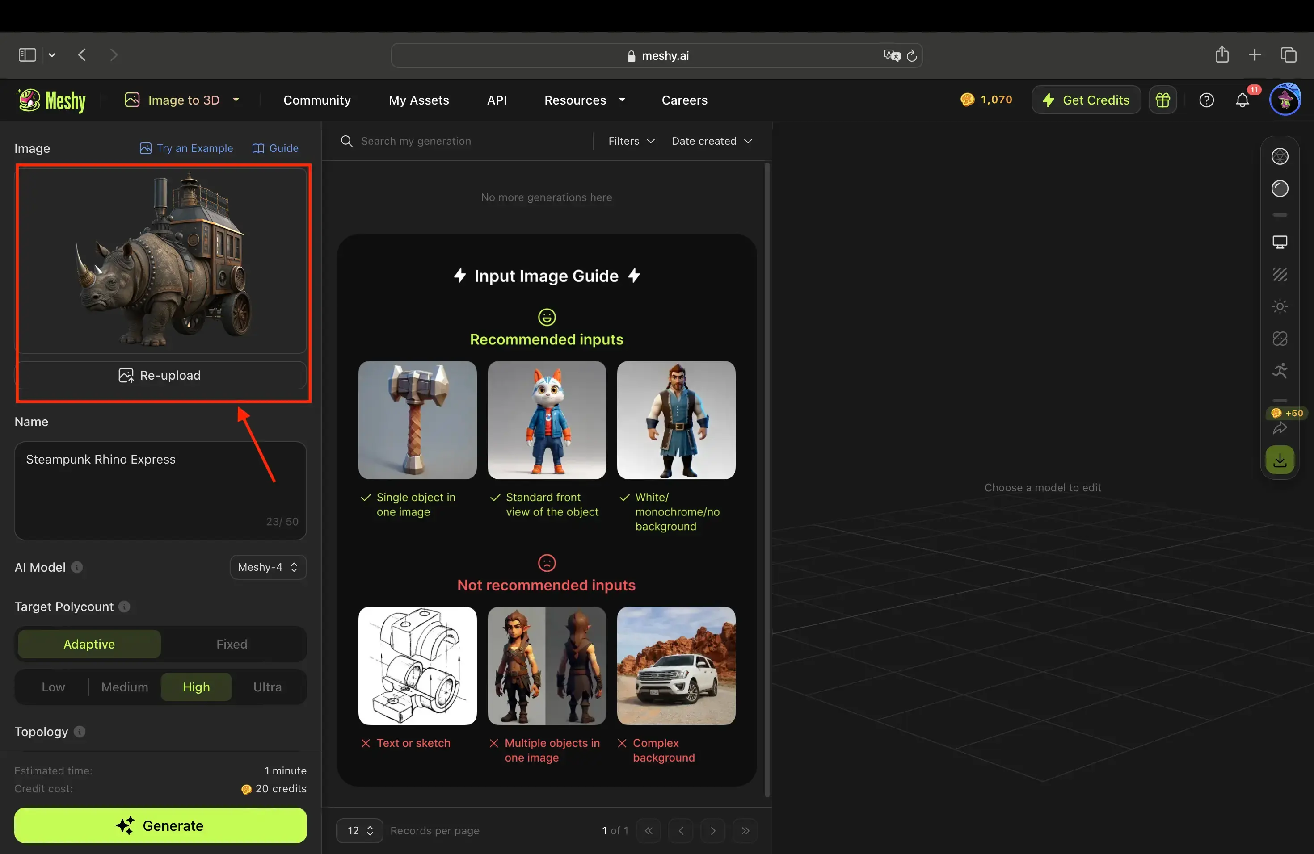1314x854 pixels.
Task: Click the green download icon
Action: (x=1279, y=460)
